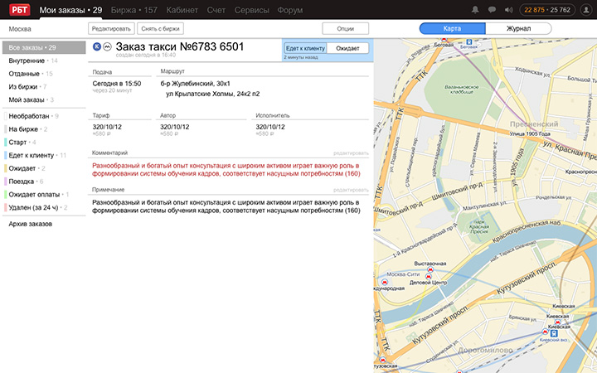Viewport: 597px width, 373px height.
Task: Click the blue K badge icon by order title
Action: click(x=97, y=46)
